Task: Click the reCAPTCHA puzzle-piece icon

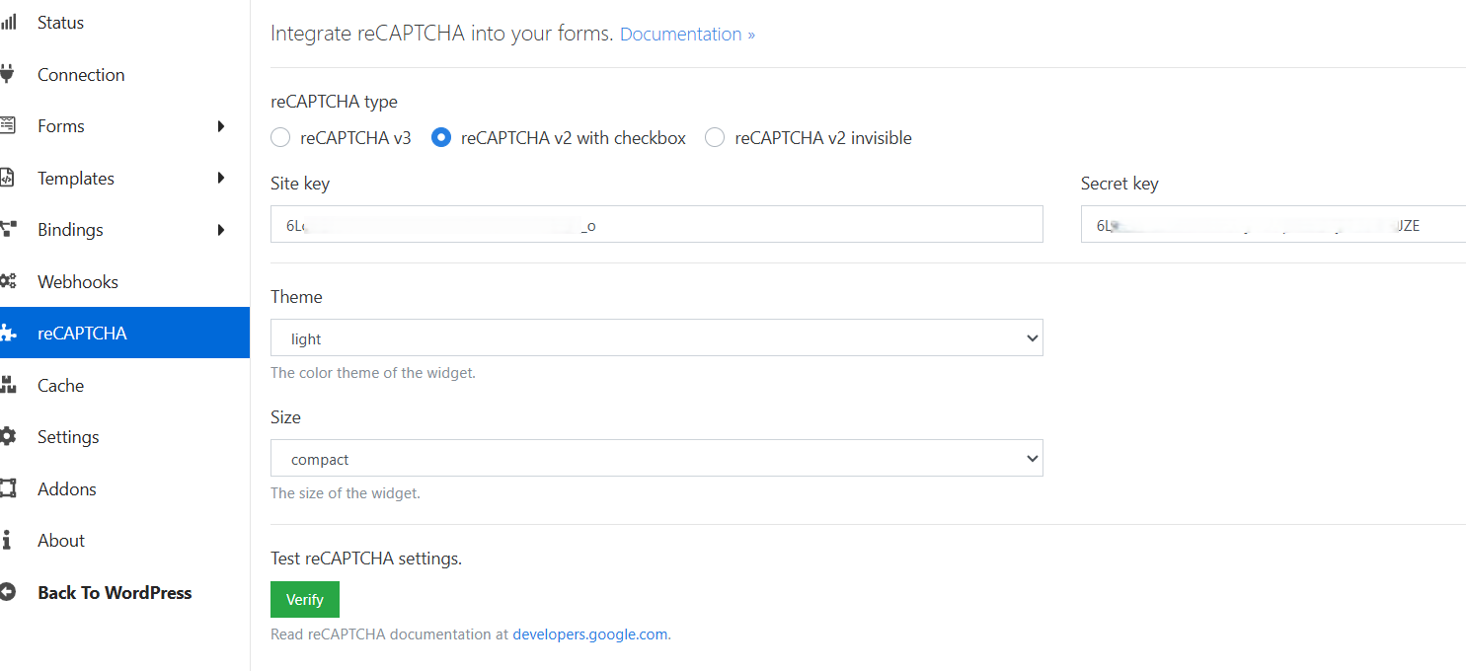Action: [8, 334]
